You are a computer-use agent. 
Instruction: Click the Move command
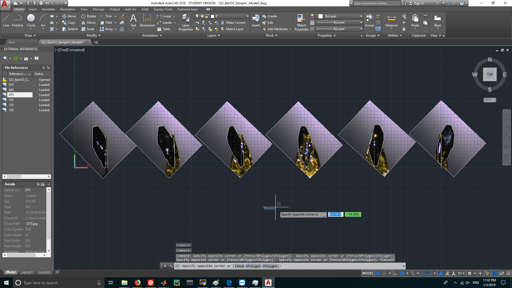(x=69, y=16)
